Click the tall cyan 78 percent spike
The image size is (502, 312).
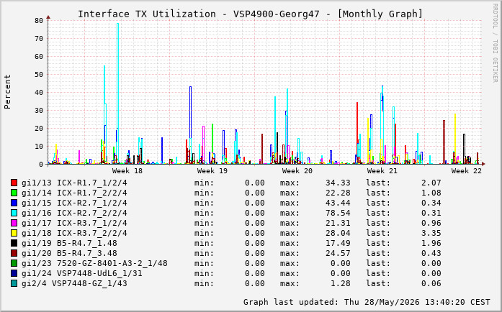pyautogui.click(x=118, y=93)
